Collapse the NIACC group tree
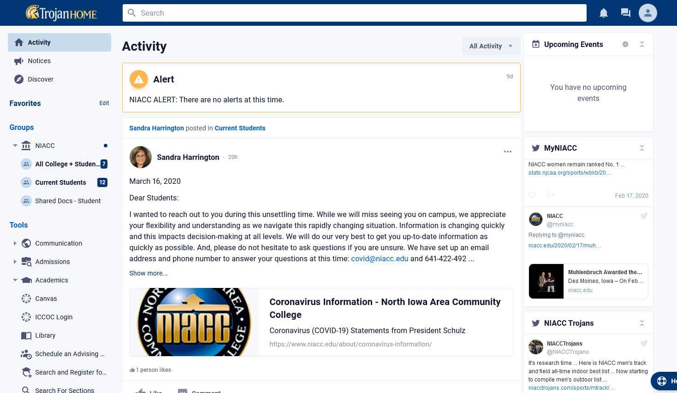Viewport: 677px width, 393px height. click(15, 146)
